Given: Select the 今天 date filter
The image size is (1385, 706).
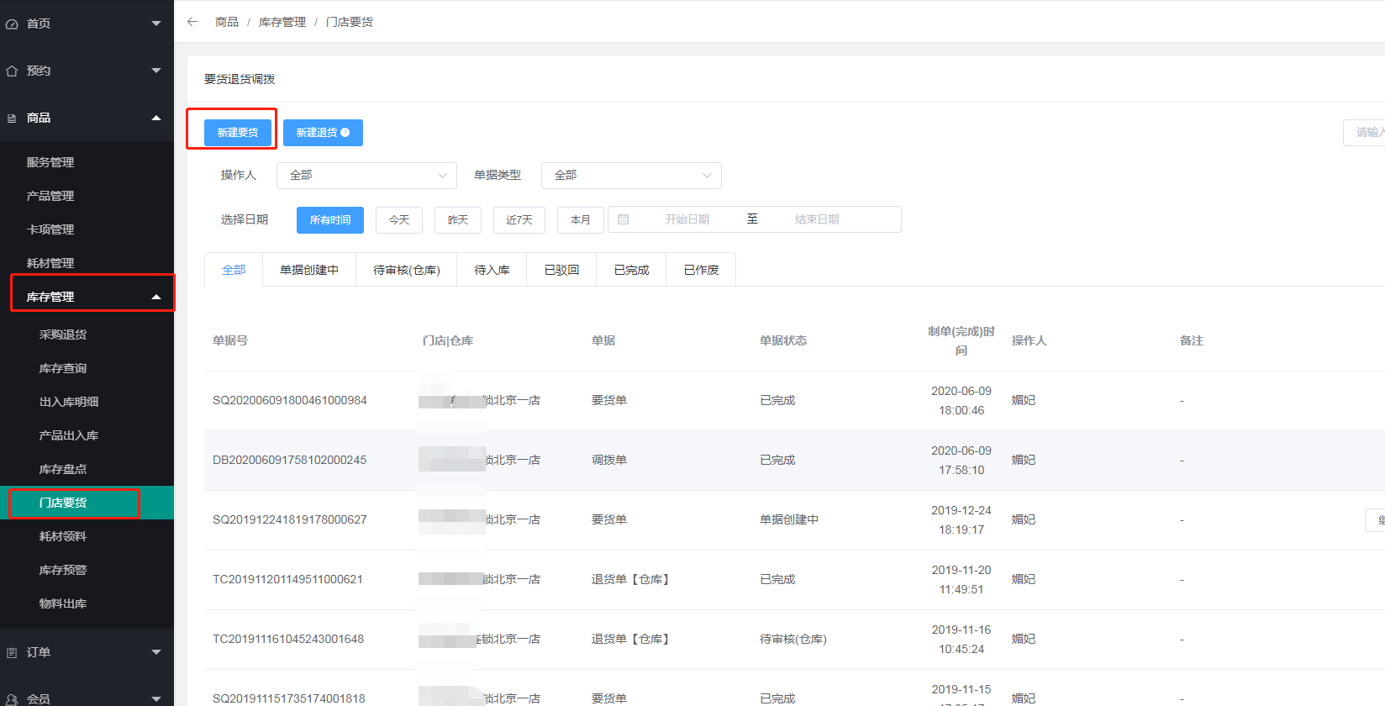Looking at the screenshot, I should pos(399,219).
